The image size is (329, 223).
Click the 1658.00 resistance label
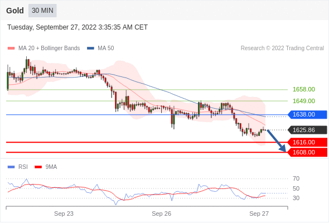tap(304, 89)
